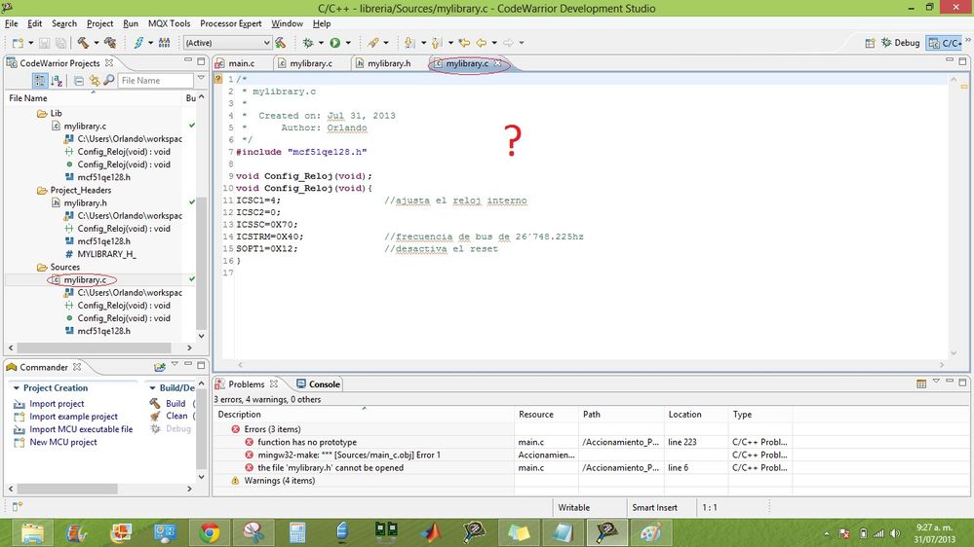Switch to the mylibrary.h editor tab
This screenshot has height=547, width=974.
pos(389,63)
